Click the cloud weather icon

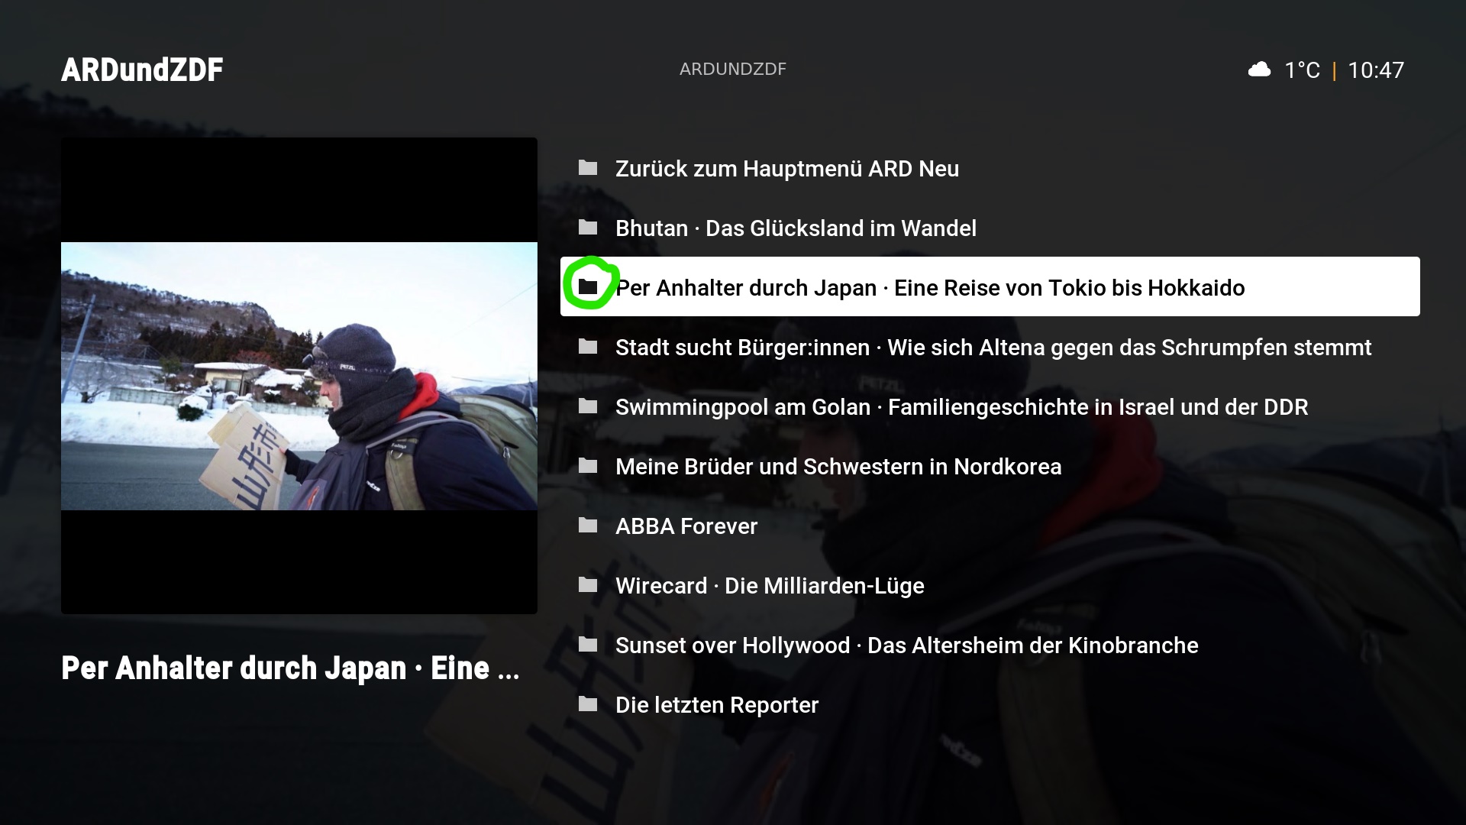(x=1259, y=70)
